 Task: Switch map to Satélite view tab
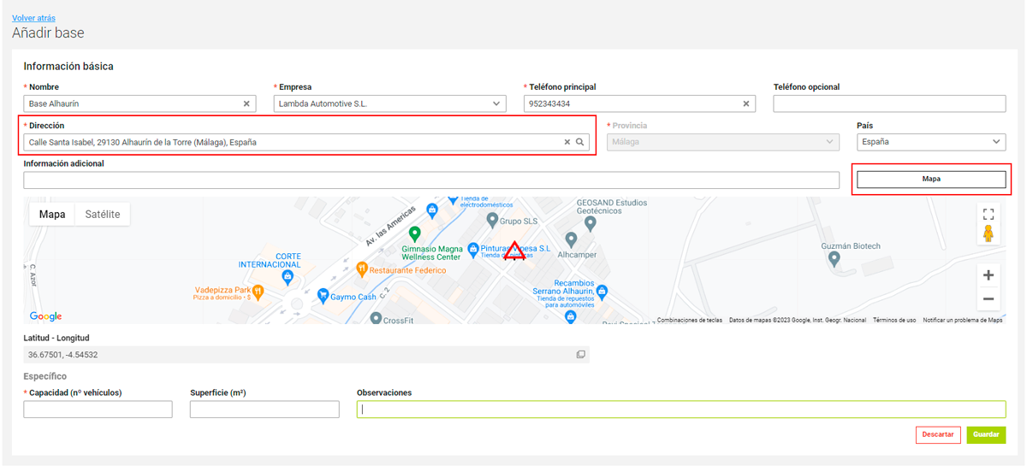[103, 215]
